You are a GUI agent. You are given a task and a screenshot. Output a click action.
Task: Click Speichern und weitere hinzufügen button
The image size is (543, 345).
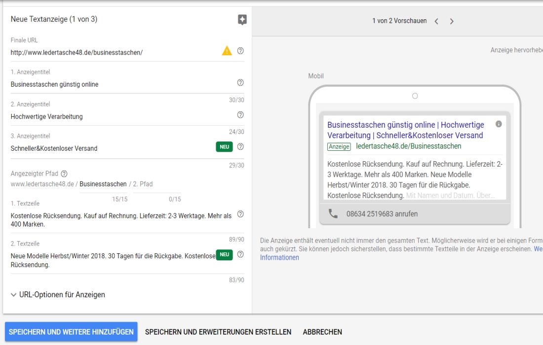pos(71,332)
